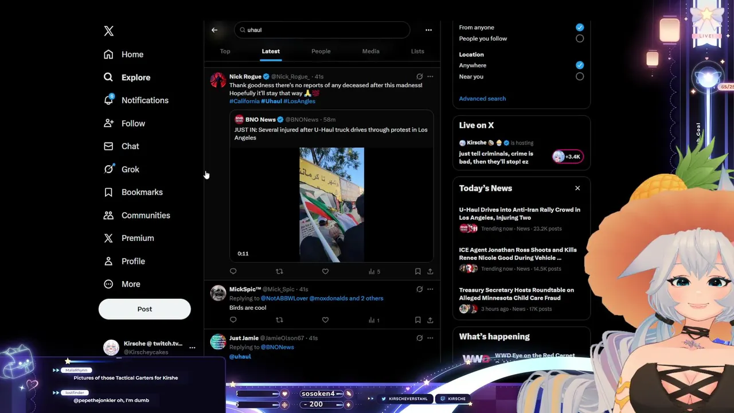
Task: Reply to MickSpic's Birds are cool post
Action: tap(233, 320)
